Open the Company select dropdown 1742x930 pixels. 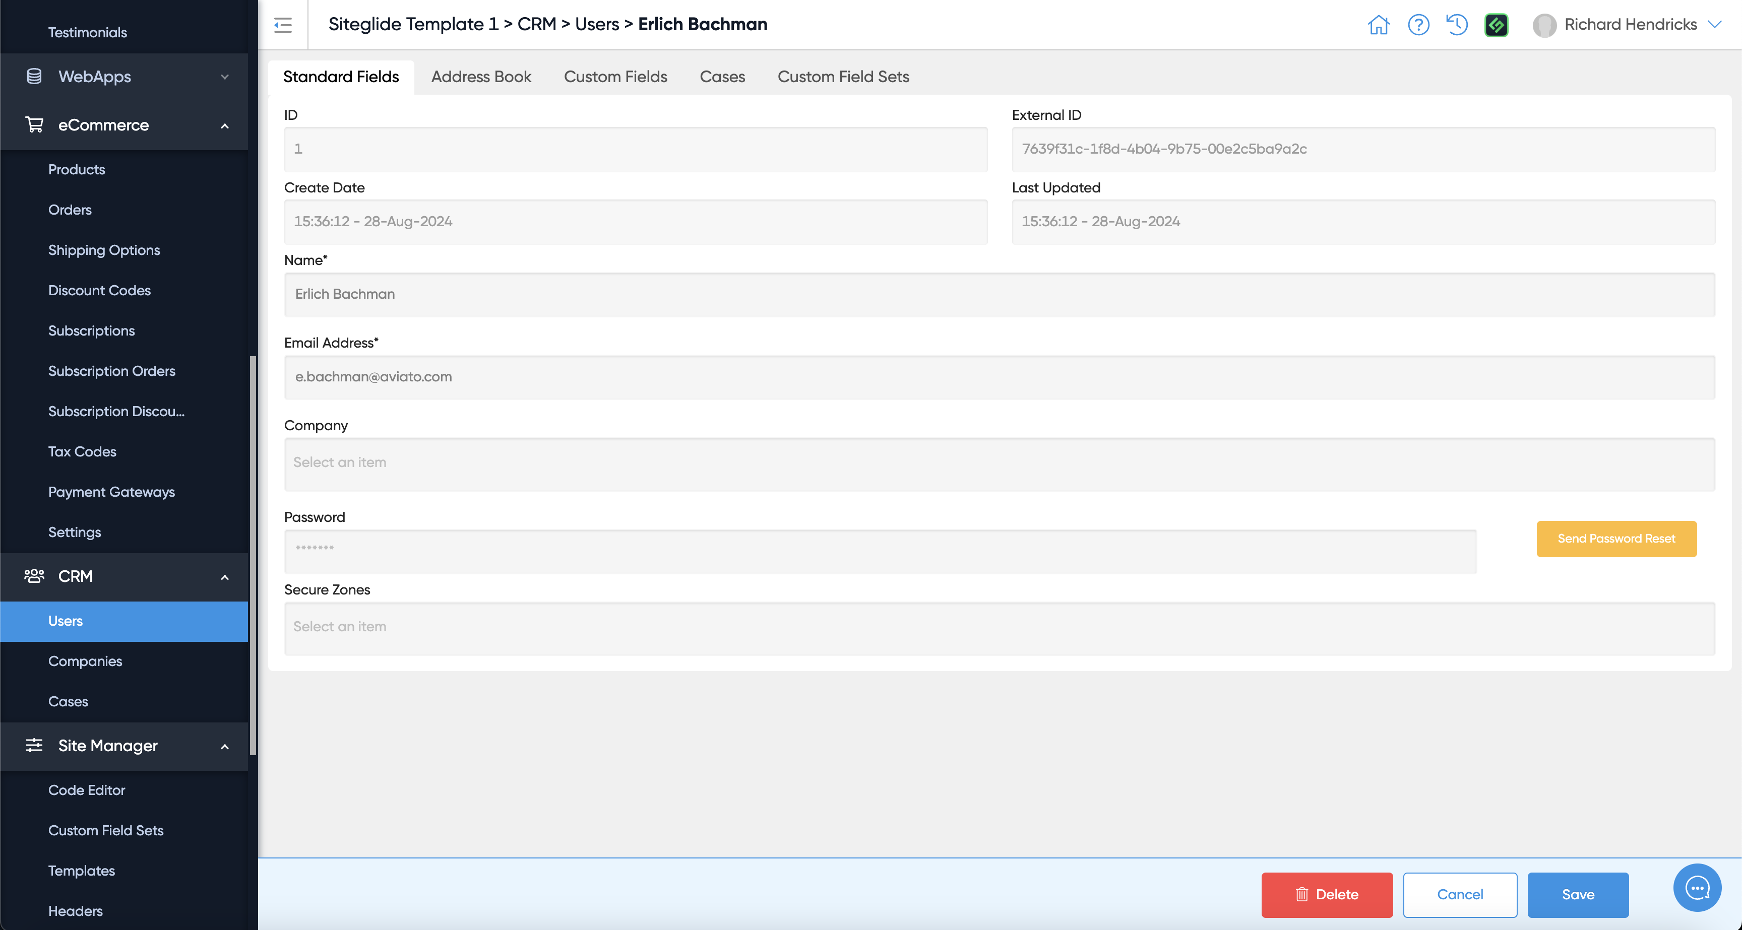pos(999,463)
